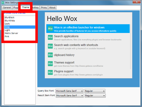Open Query Box Font family dropdown
The image size is (142, 107).
69,91
